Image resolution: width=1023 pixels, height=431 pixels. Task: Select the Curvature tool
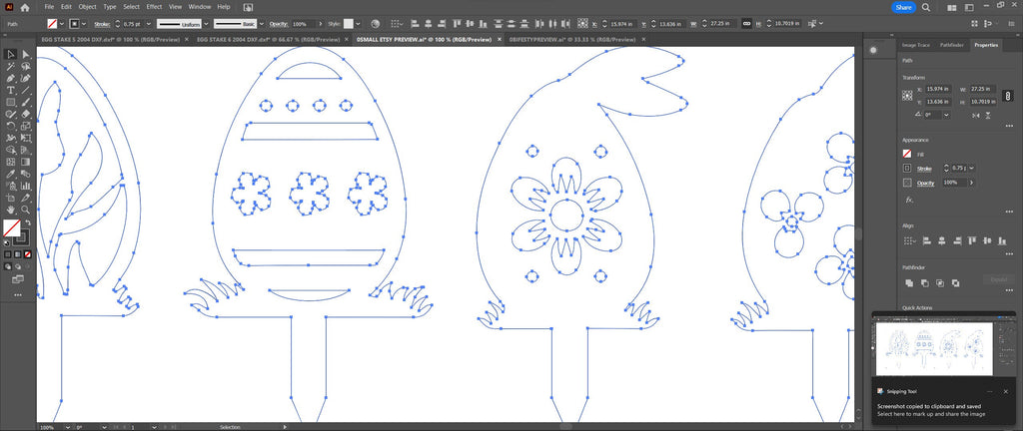[x=26, y=78]
